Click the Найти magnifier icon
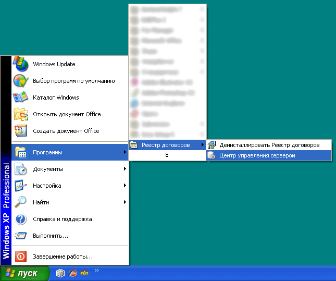This screenshot has width=336, height=281. (20, 202)
